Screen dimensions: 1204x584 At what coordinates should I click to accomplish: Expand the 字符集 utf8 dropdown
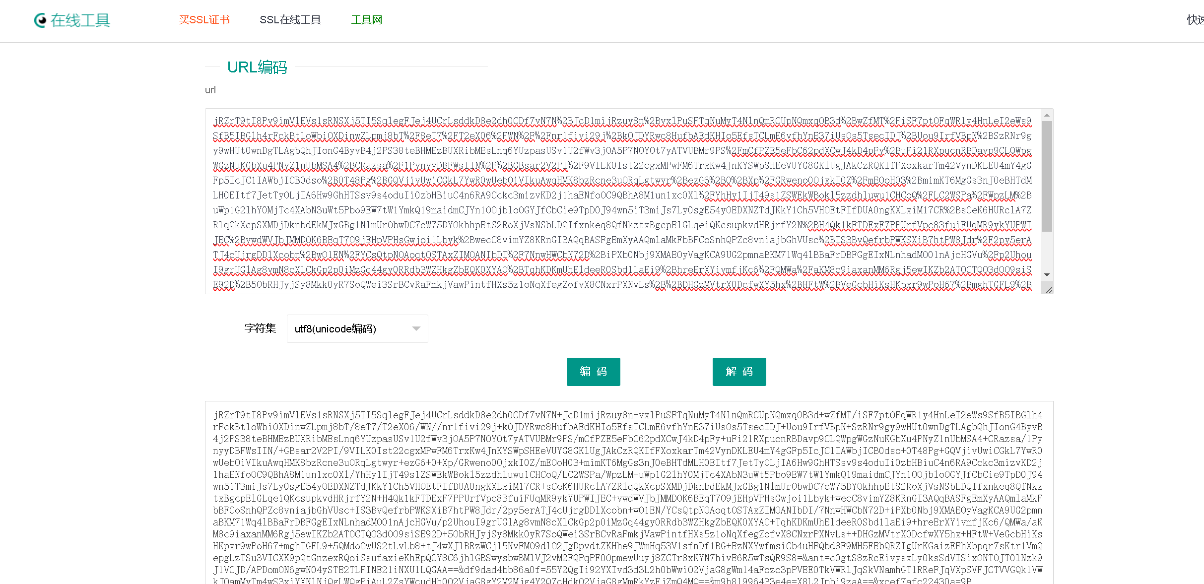pos(357,328)
